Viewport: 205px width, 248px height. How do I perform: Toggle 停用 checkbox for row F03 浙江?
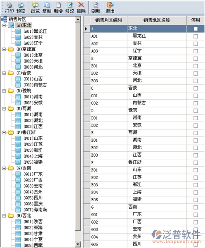(196, 185)
